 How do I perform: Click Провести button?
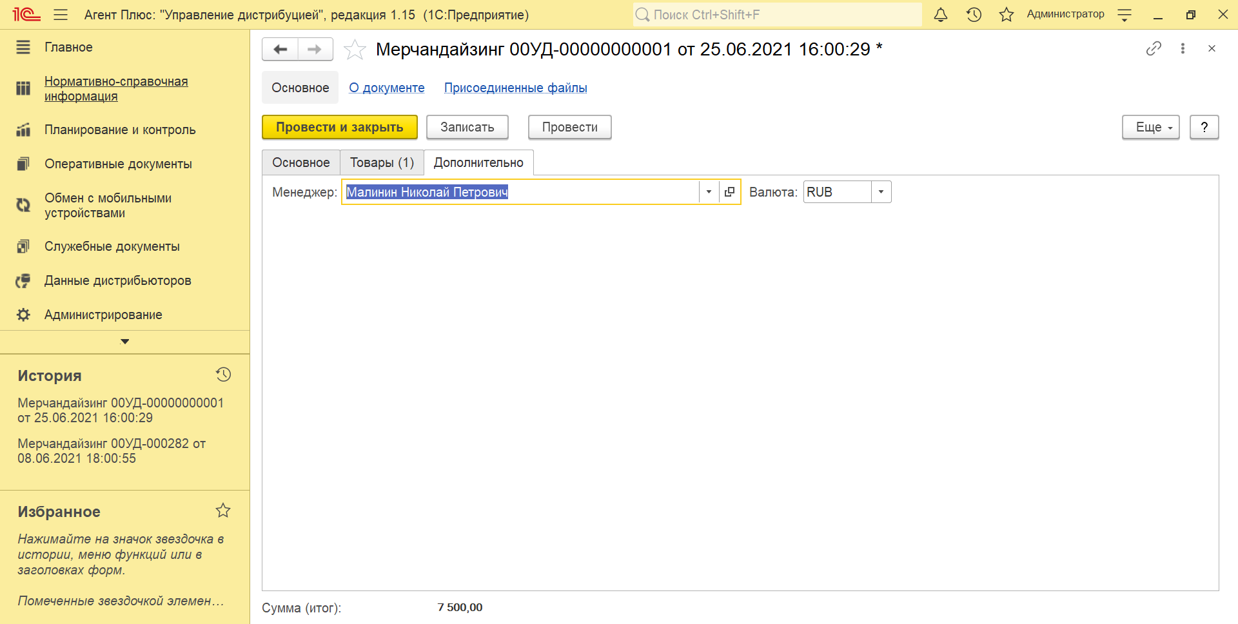click(569, 127)
